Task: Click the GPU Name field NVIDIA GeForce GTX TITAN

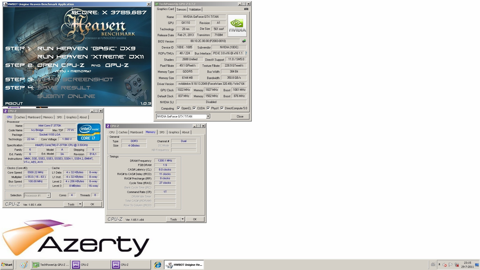Action: 201,17
